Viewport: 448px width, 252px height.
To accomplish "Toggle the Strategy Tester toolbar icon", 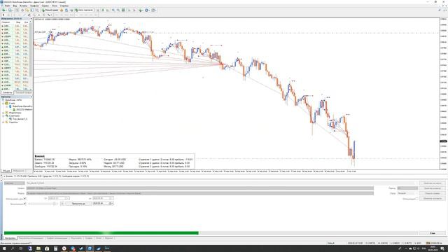I will (37, 10).
